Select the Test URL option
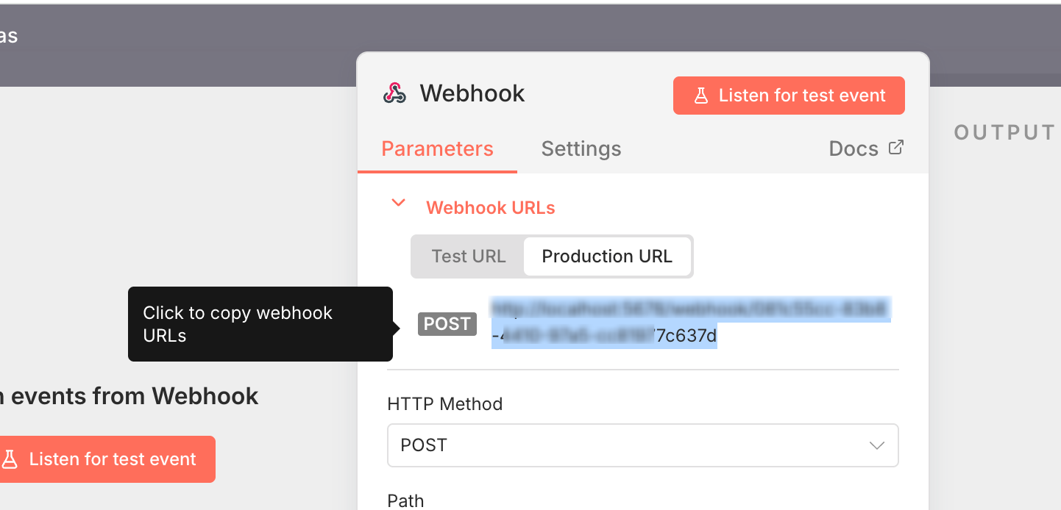 tap(468, 256)
